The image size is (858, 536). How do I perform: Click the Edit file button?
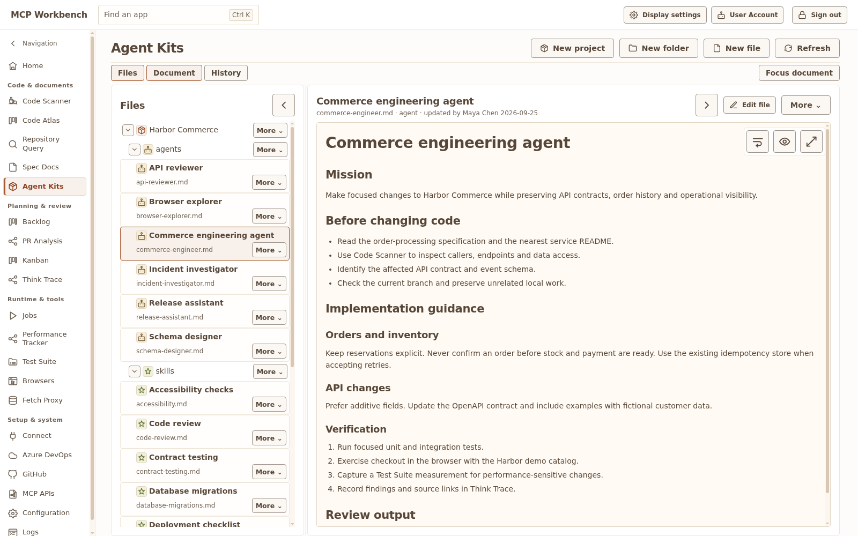(750, 105)
